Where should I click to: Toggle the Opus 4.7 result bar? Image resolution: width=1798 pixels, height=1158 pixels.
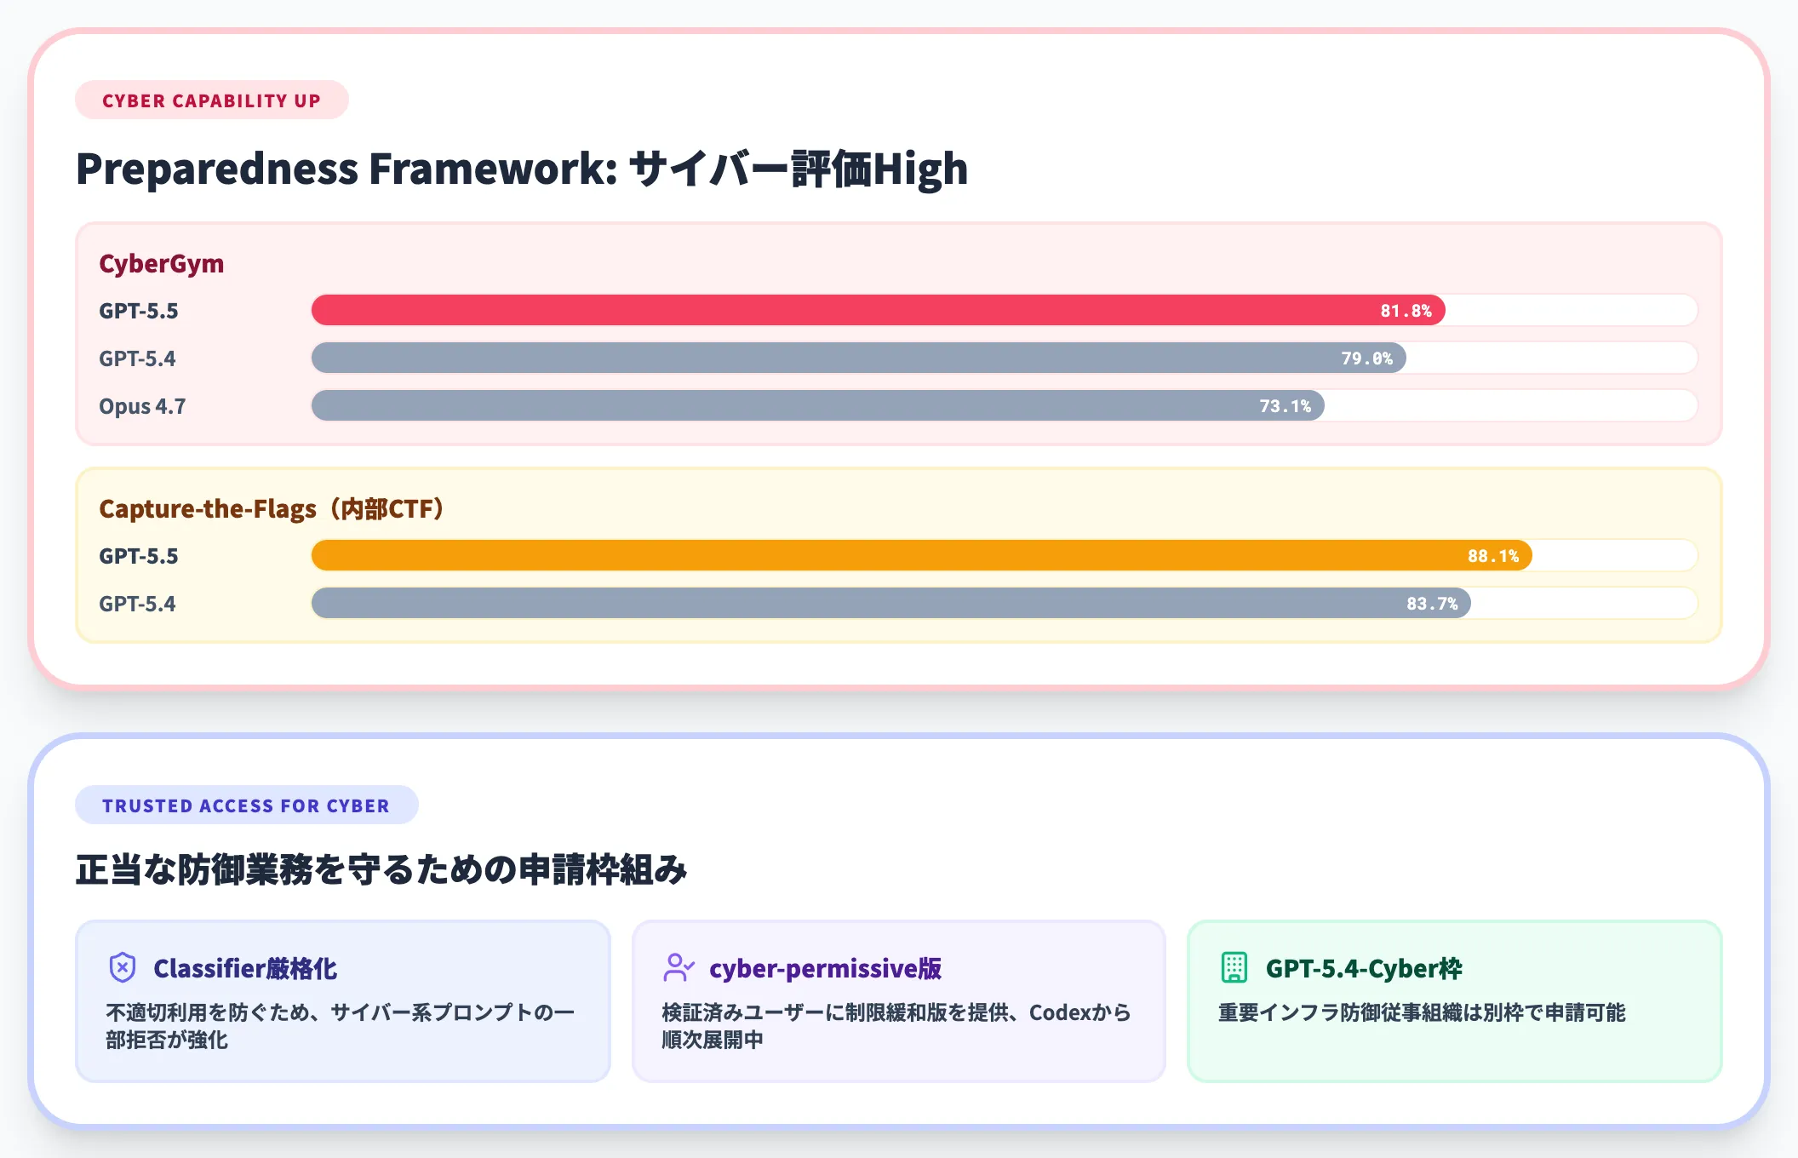[817, 405]
